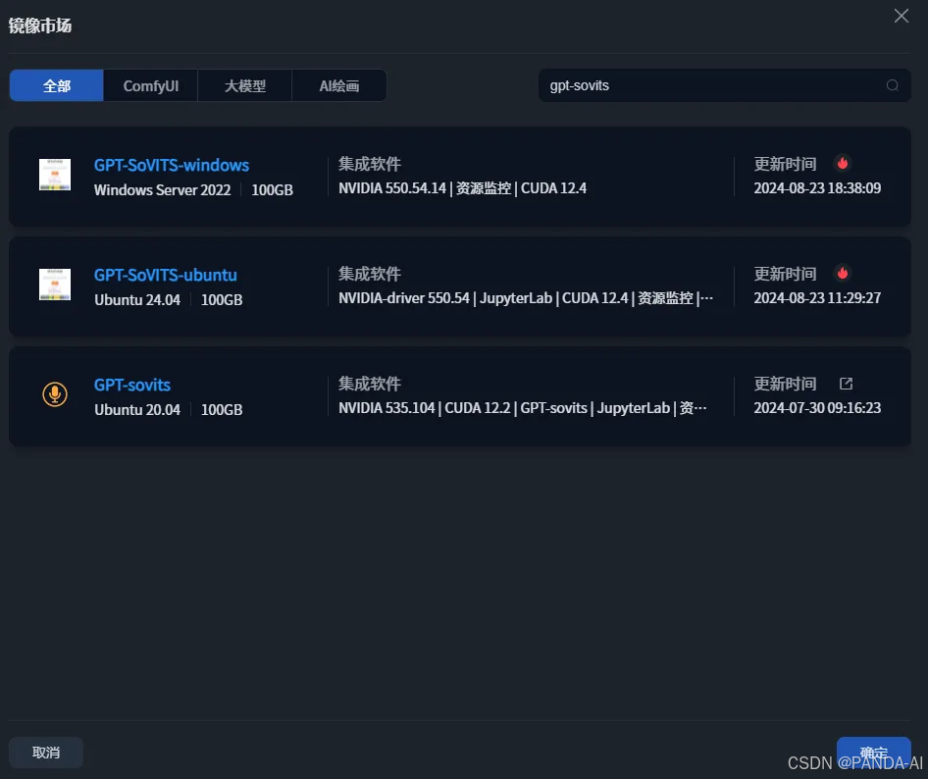
Task: Click NVIDIA 535.104 software description text
Action: [x=523, y=408]
